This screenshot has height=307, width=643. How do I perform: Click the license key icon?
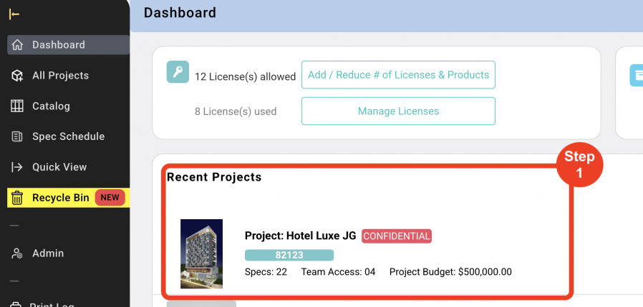178,73
